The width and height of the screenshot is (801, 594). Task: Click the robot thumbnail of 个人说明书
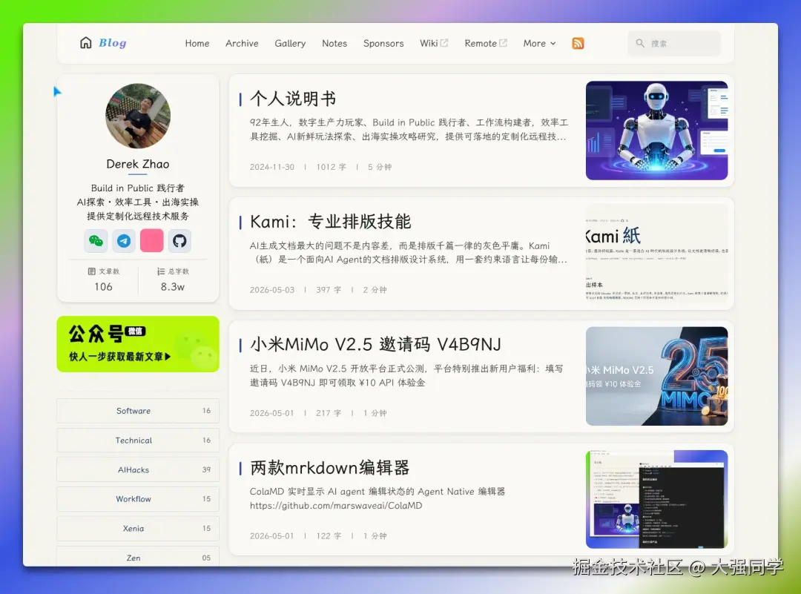point(656,131)
